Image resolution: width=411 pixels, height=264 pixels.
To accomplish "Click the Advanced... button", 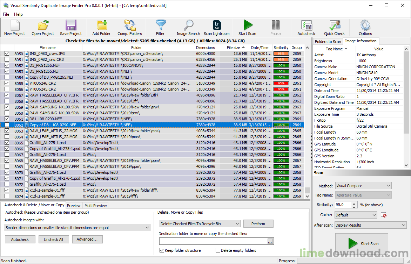I will pyautogui.click(x=87, y=239).
